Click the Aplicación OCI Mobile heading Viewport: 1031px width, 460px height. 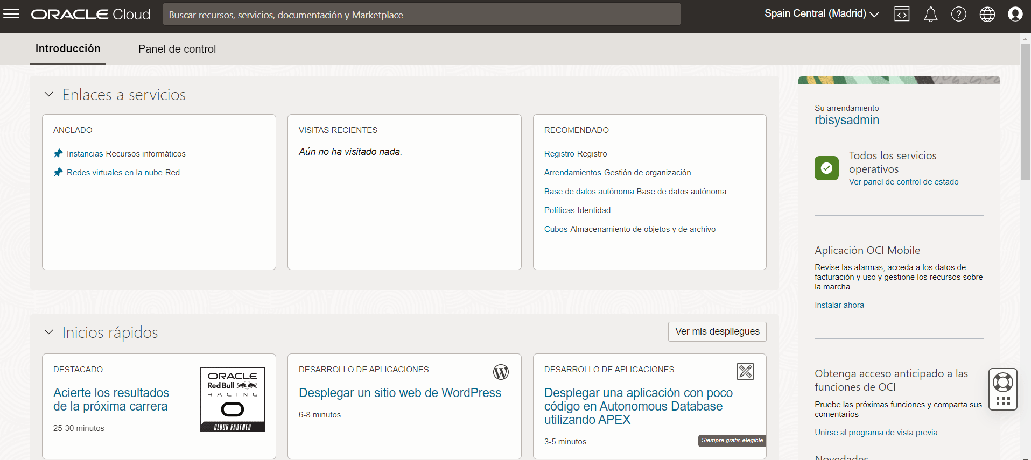(x=867, y=250)
